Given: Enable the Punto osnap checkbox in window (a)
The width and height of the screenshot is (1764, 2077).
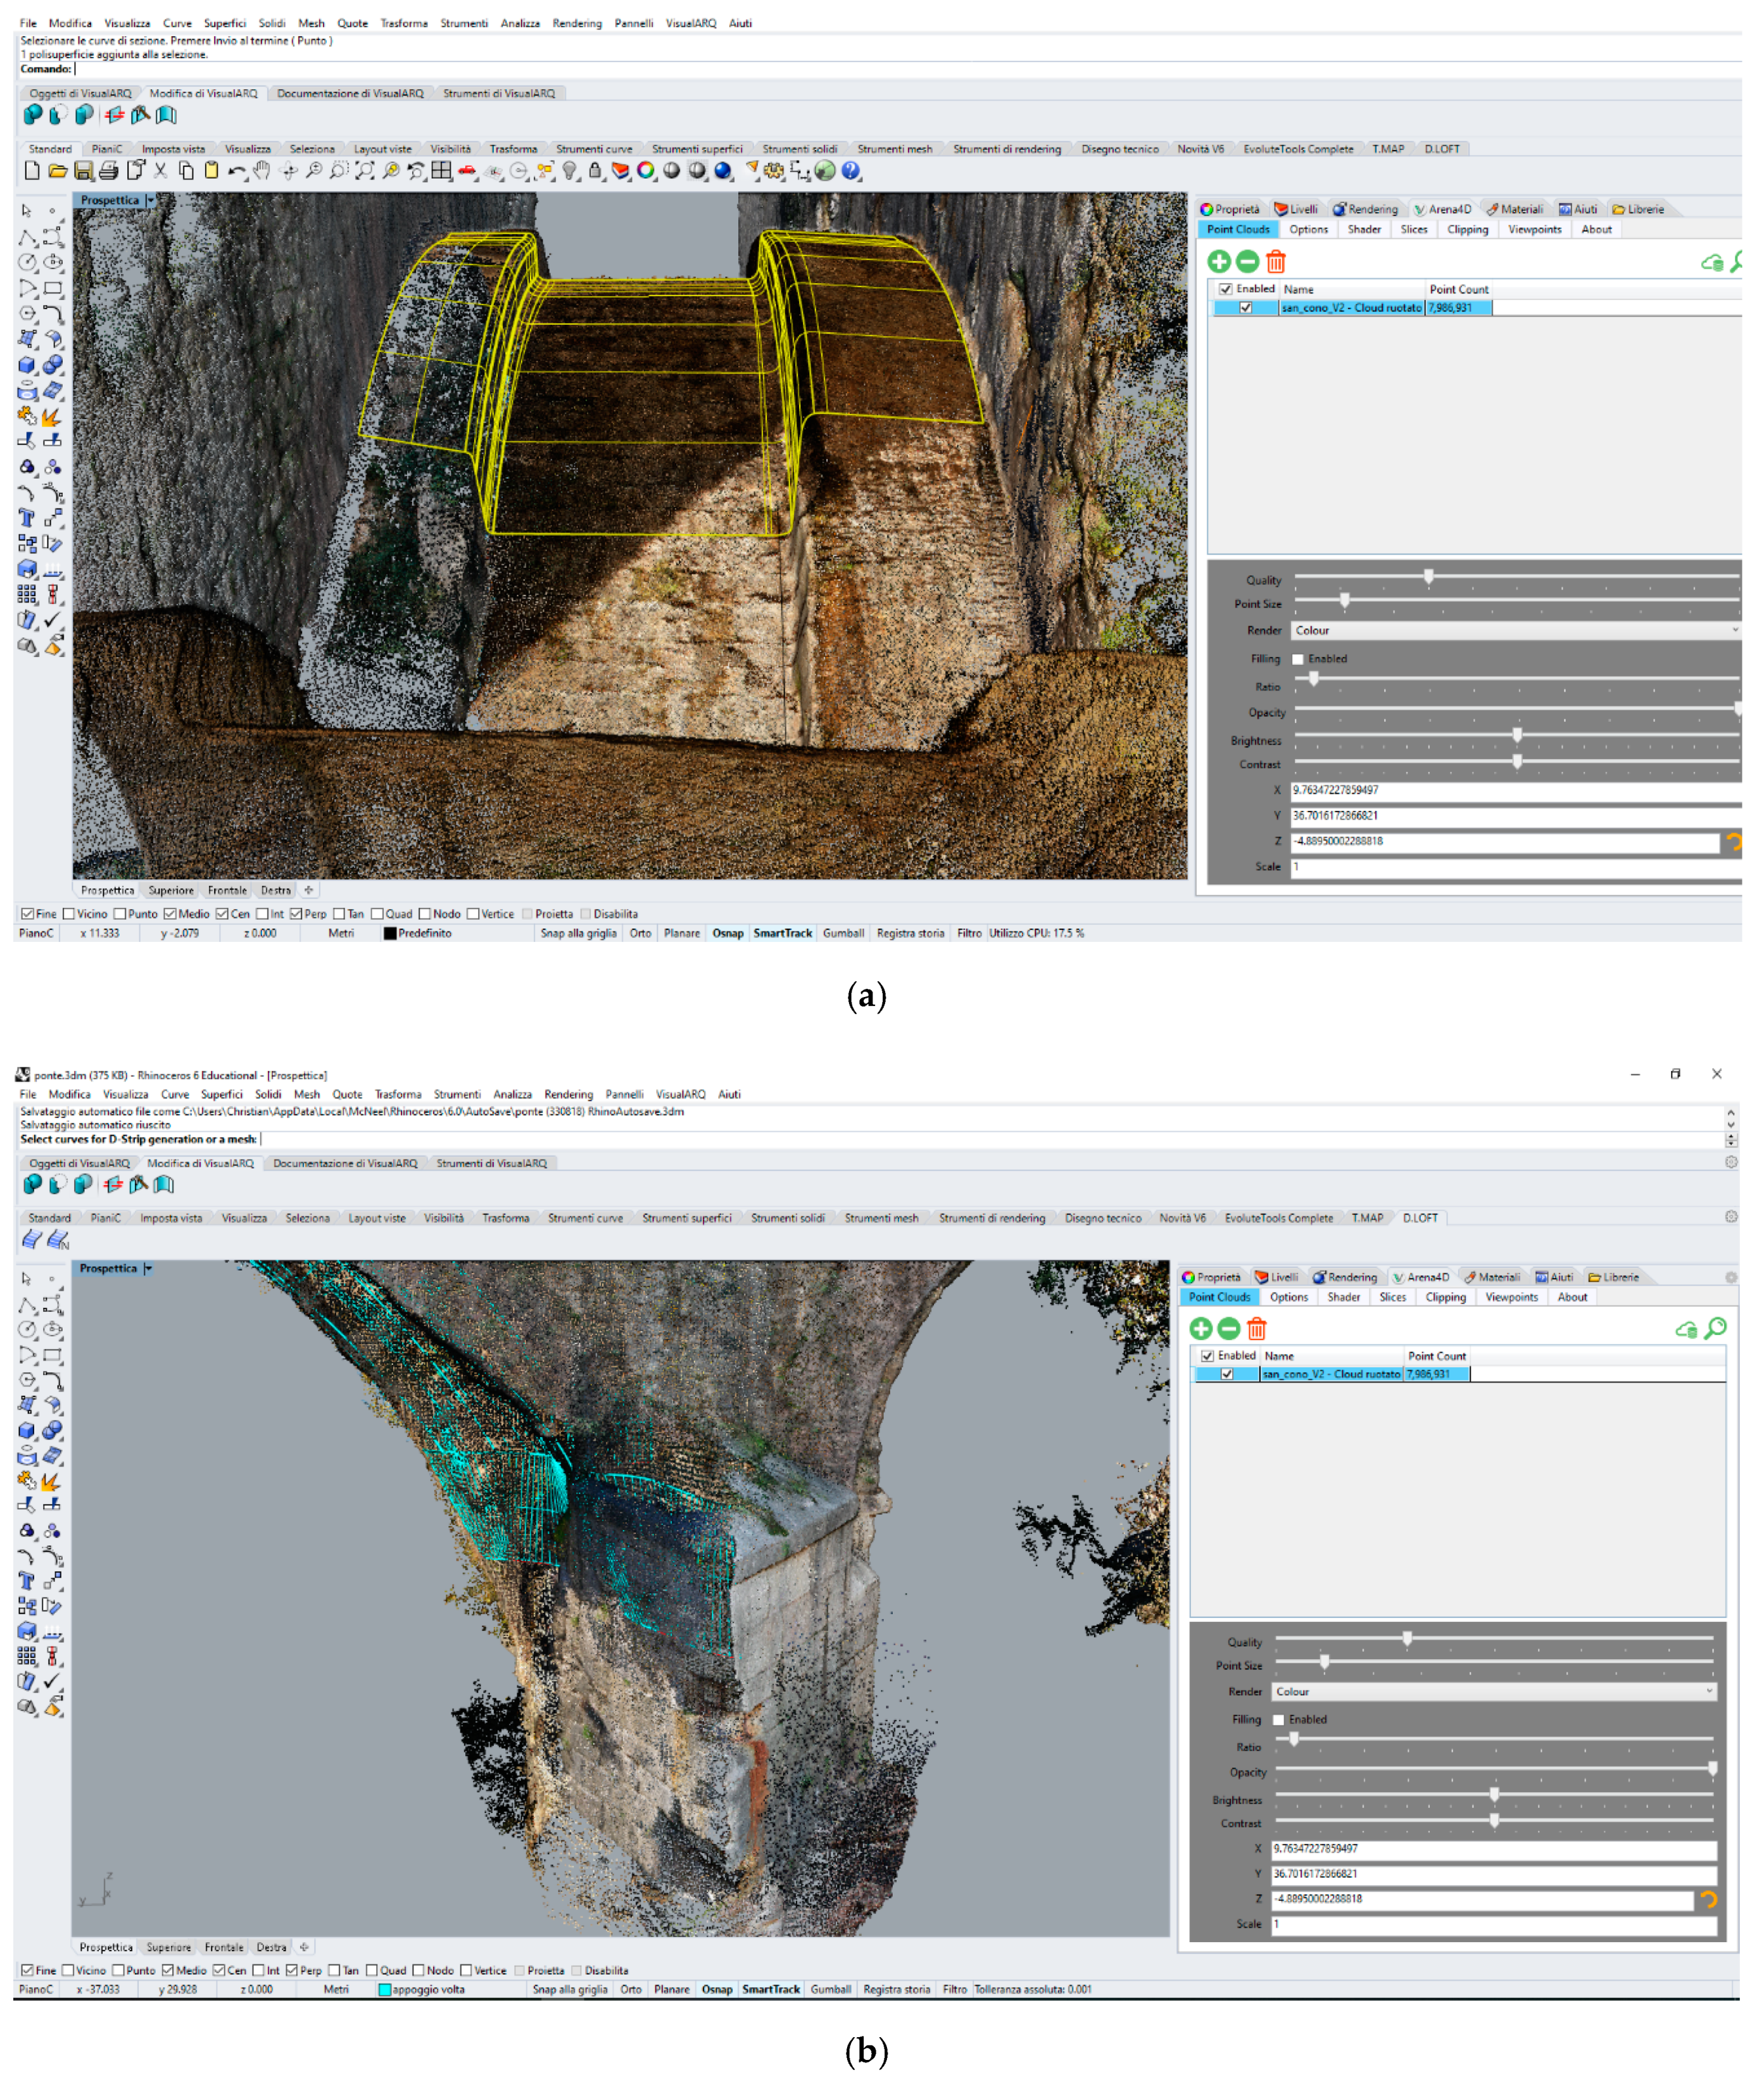Looking at the screenshot, I should click(x=120, y=913).
